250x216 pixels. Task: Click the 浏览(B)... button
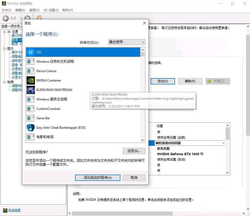tap(134, 151)
